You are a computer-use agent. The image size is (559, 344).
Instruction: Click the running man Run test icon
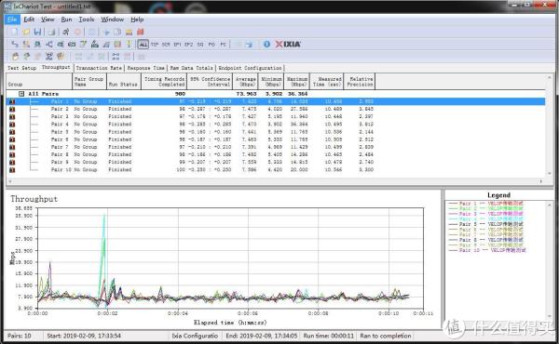[66, 32]
